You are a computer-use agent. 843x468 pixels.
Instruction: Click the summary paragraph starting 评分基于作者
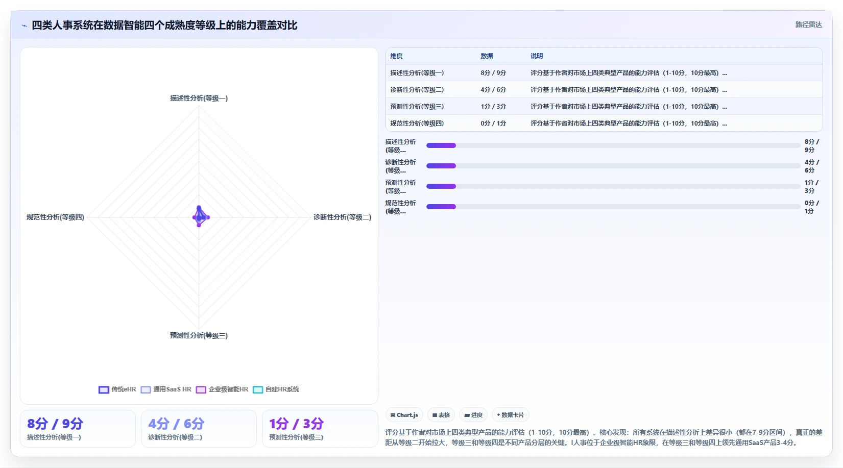coord(604,437)
